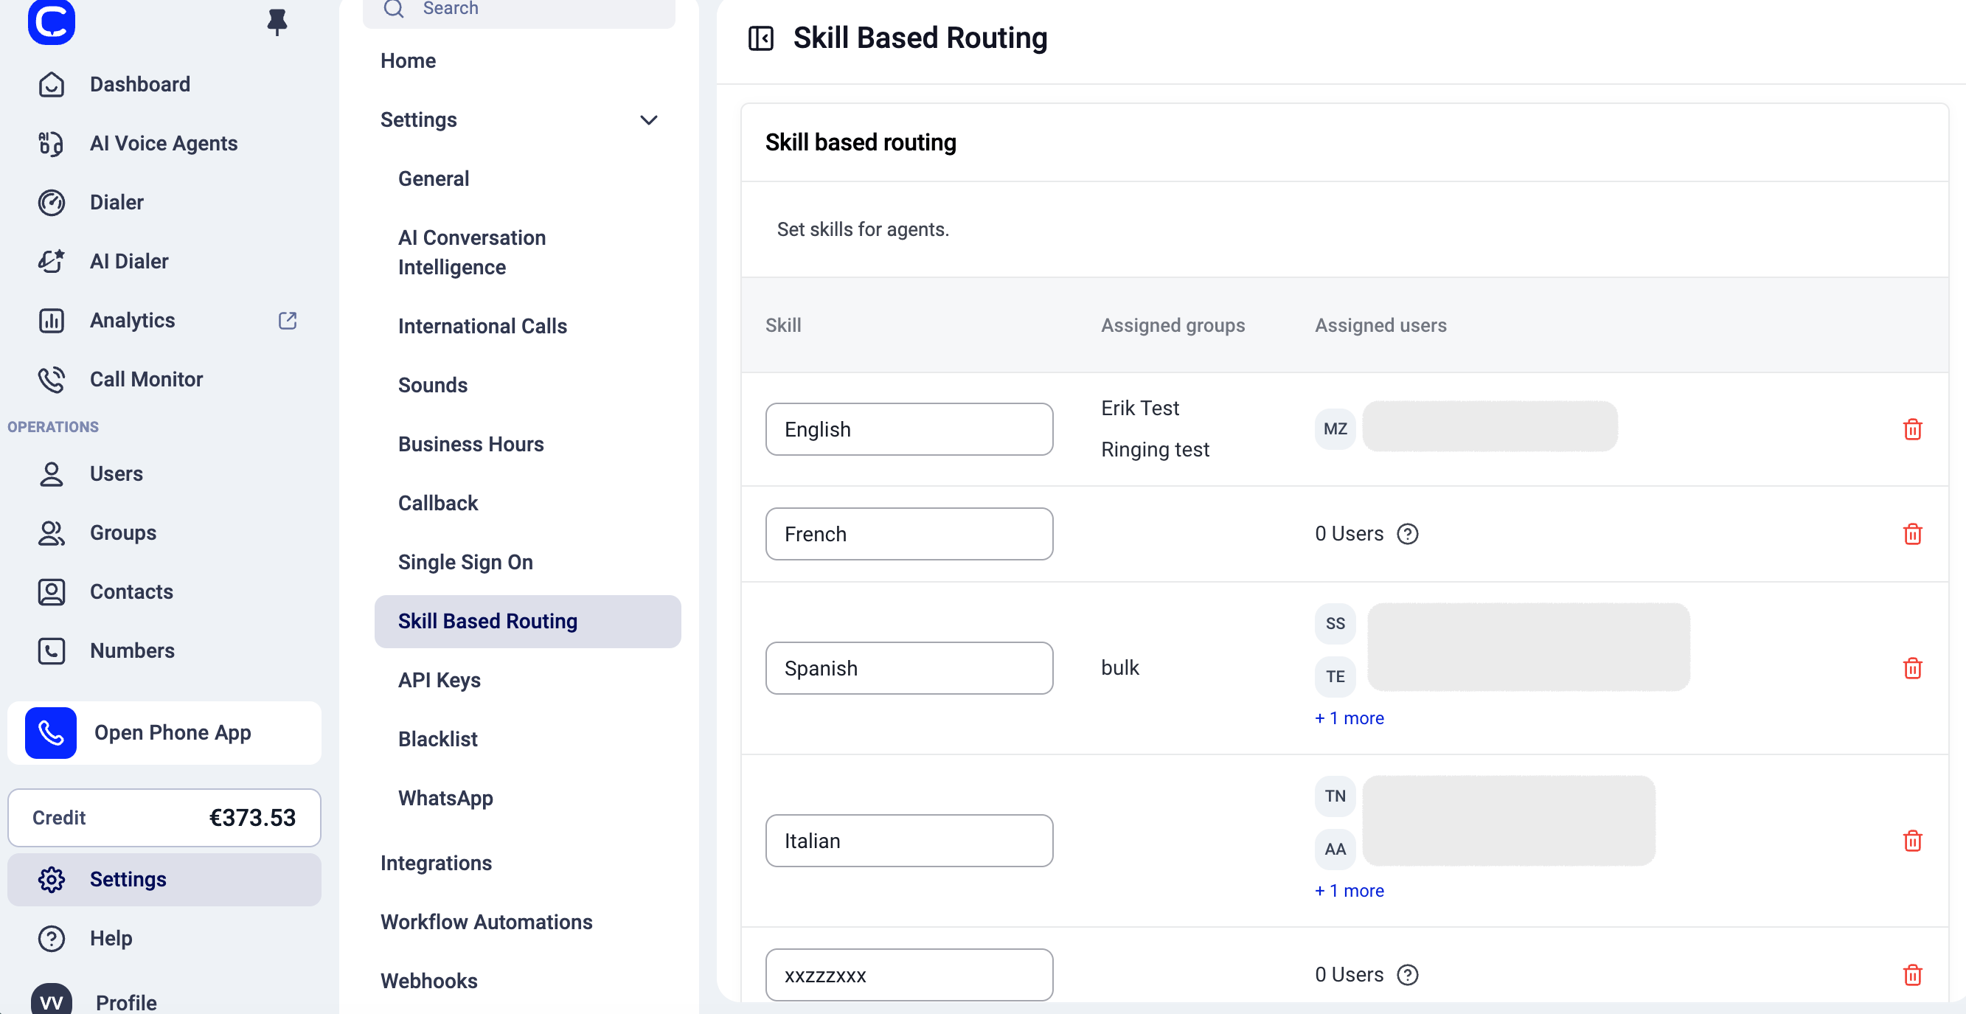Launch the Open Phone App button

click(x=164, y=732)
